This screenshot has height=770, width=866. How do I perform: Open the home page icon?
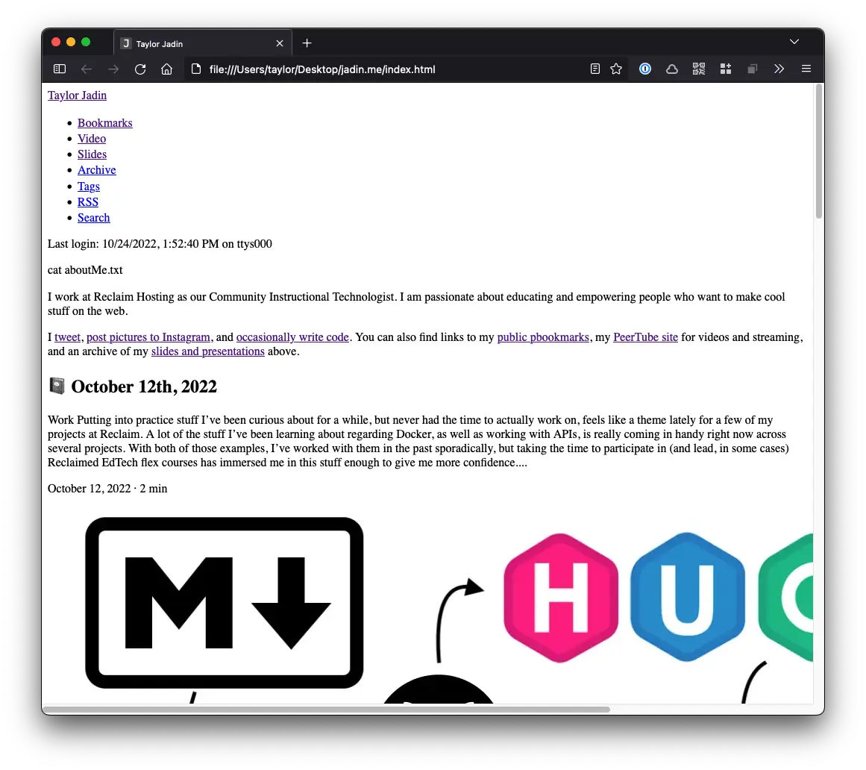coord(167,69)
